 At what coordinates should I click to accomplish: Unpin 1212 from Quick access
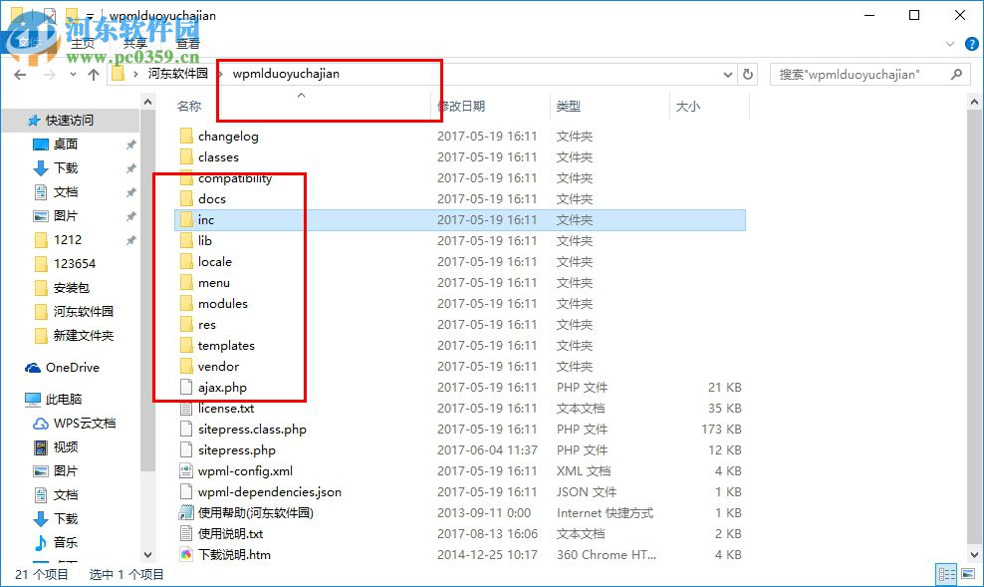[x=128, y=240]
